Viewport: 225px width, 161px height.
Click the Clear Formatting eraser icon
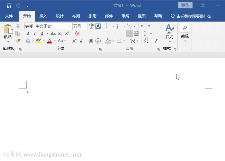pyautogui.click(x=77, y=33)
